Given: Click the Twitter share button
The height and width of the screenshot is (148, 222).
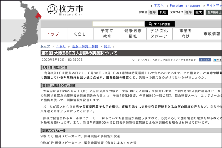Looking at the screenshot, I should [218, 60].
